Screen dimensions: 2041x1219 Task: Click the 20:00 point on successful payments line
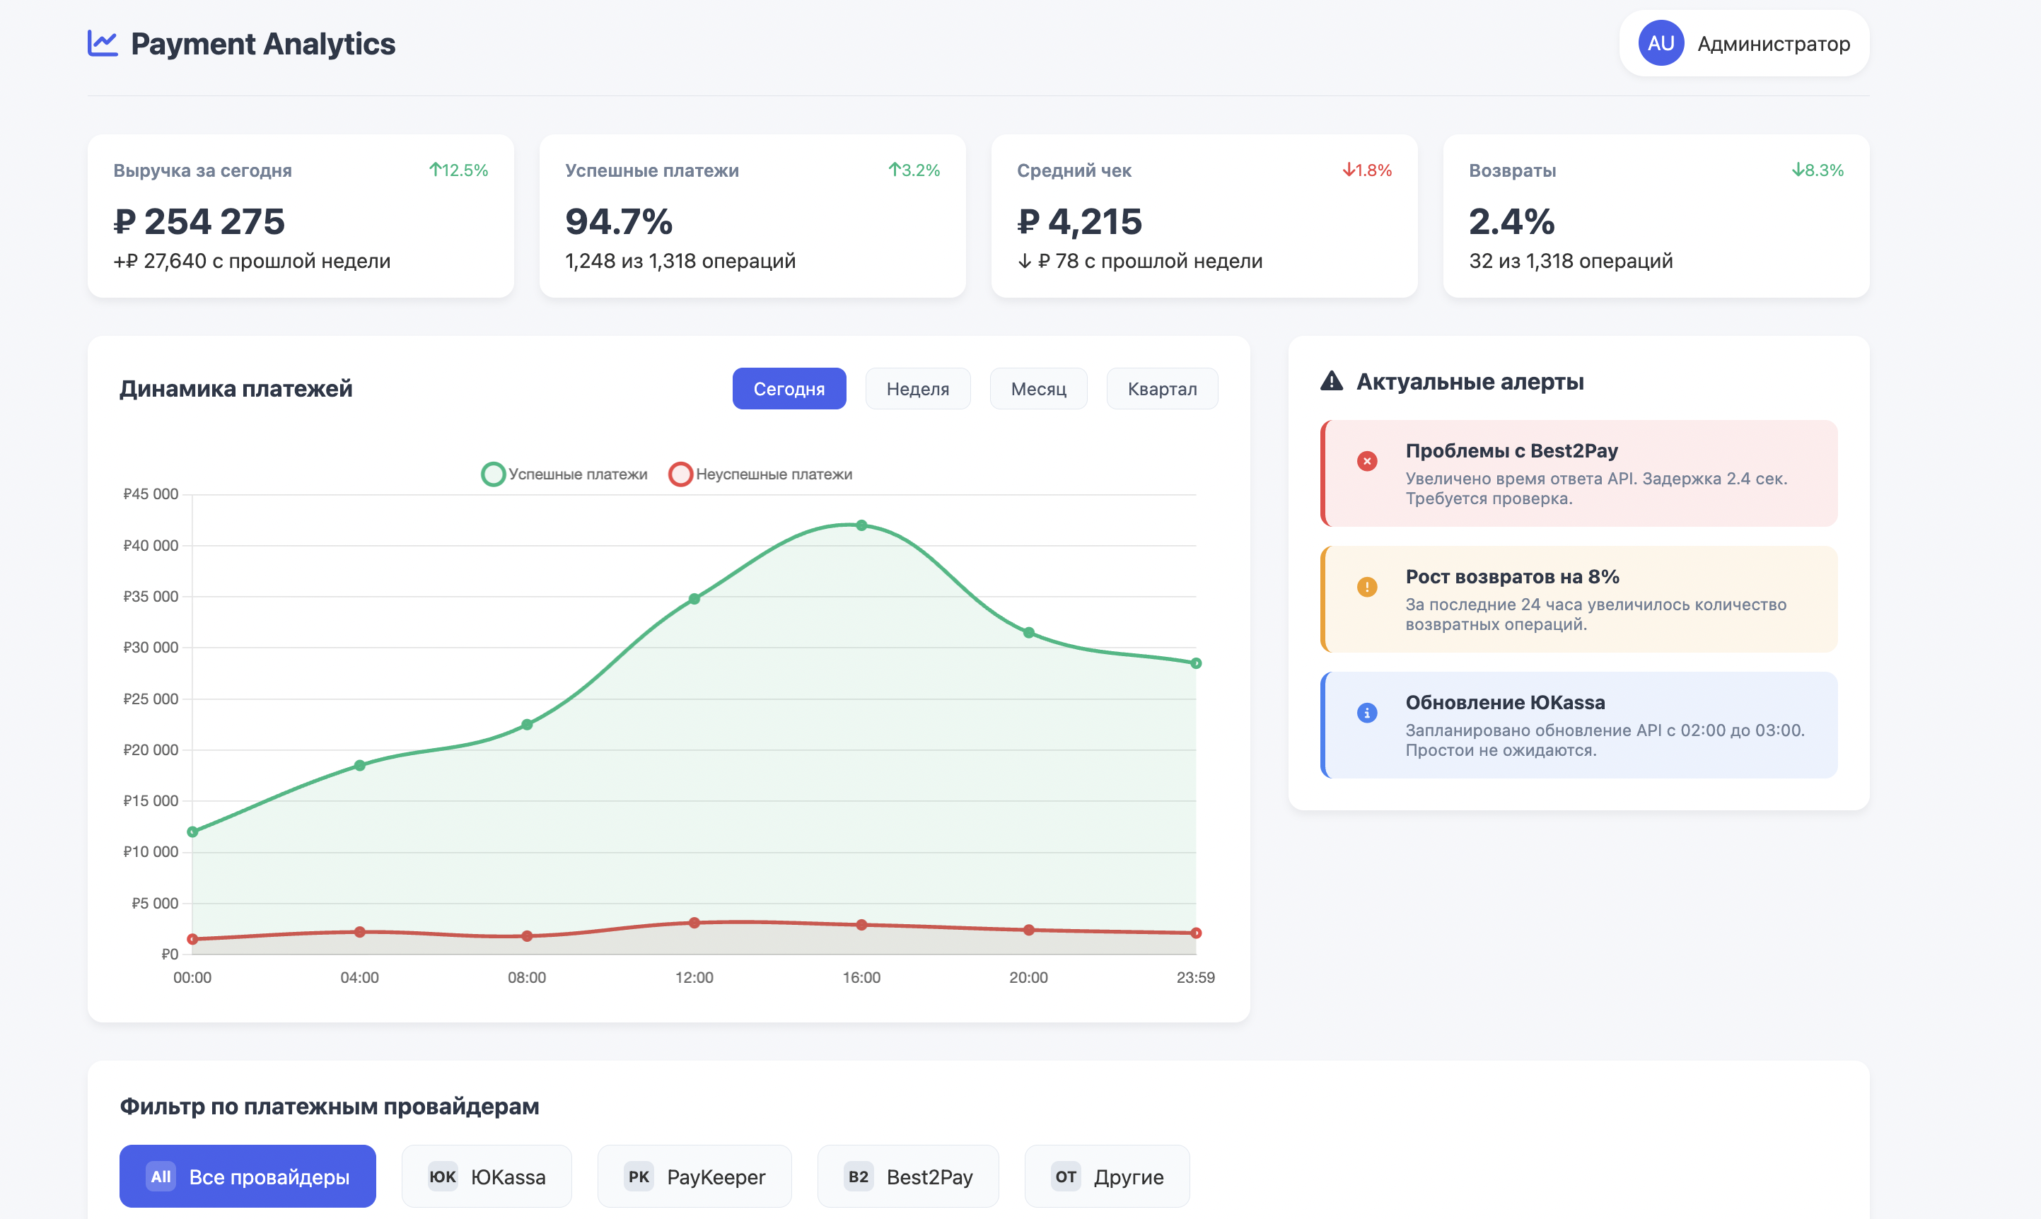1028,633
